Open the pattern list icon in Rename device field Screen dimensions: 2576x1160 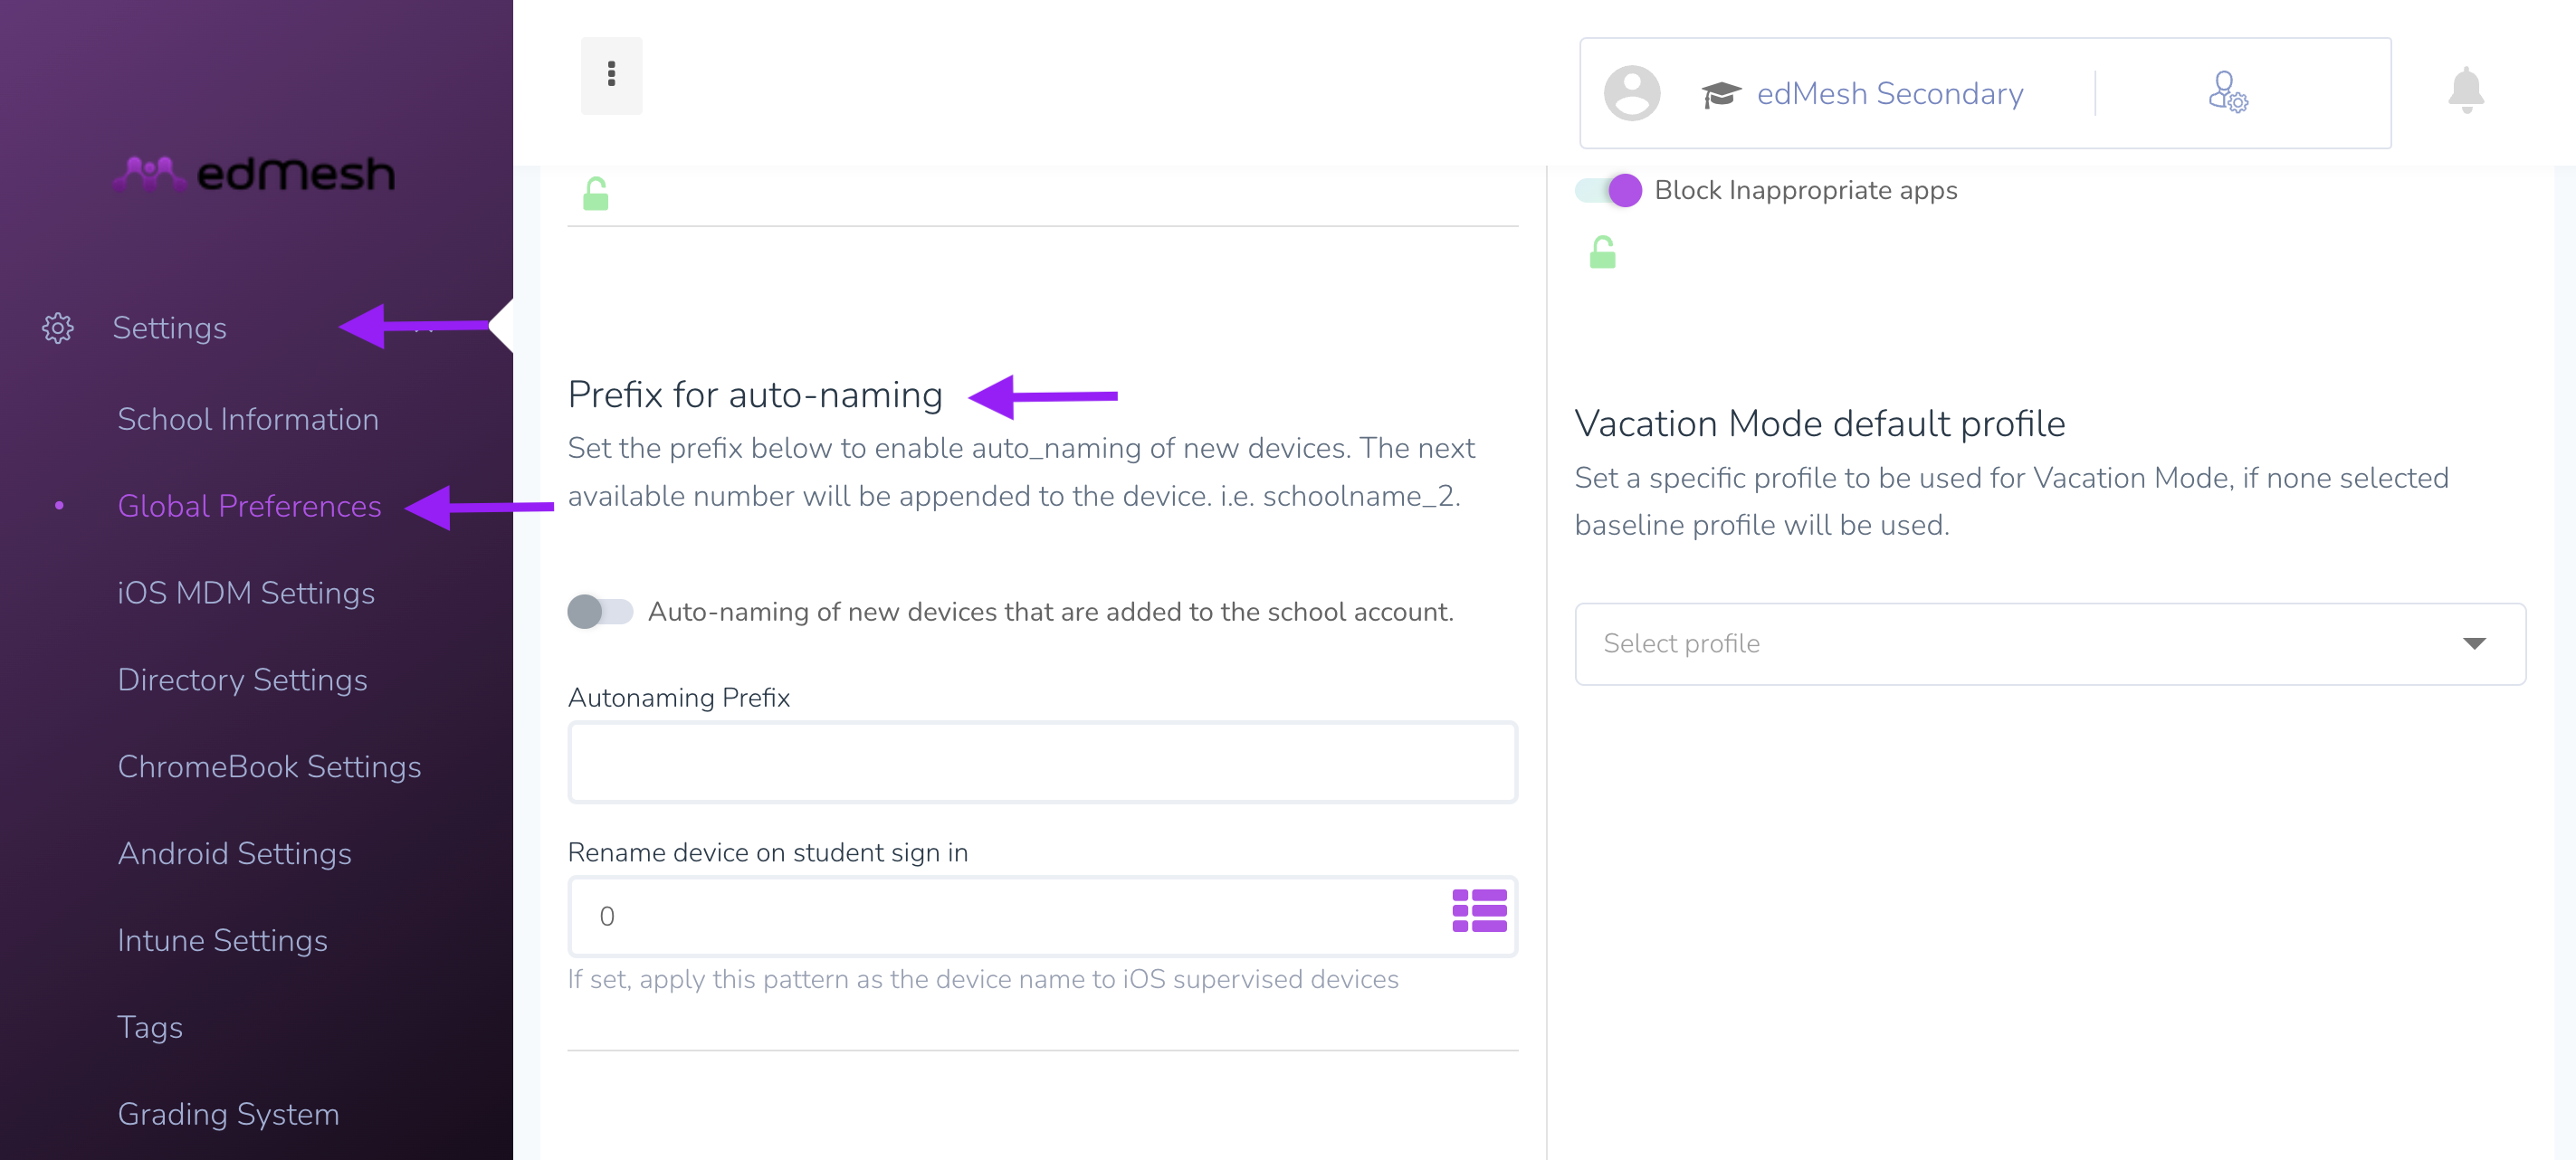click(1479, 911)
